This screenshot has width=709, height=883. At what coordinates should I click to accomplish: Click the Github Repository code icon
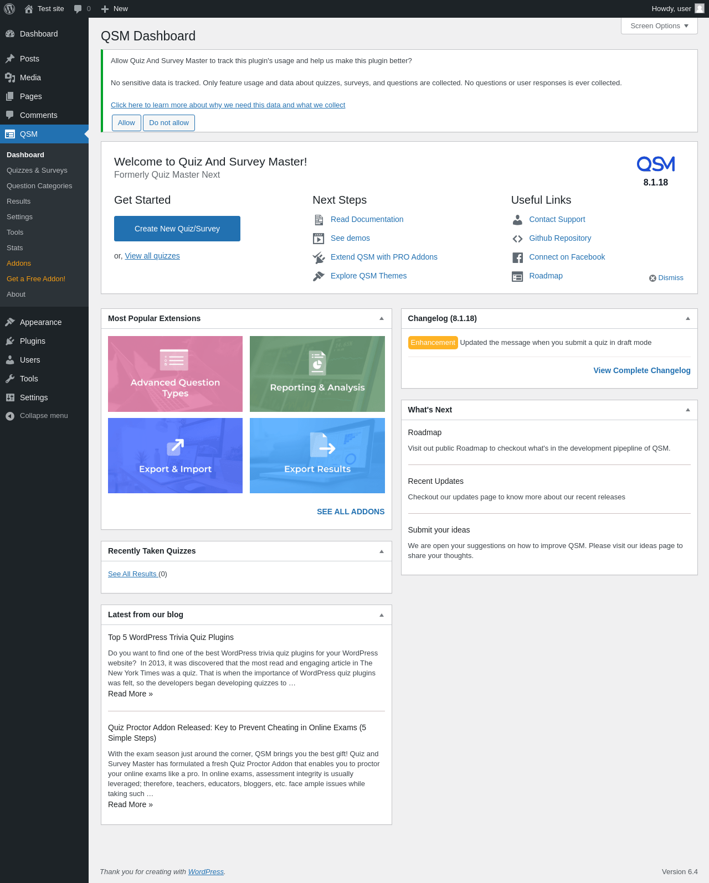point(517,239)
